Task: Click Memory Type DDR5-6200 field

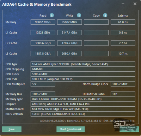Action: (x=83, y=99)
